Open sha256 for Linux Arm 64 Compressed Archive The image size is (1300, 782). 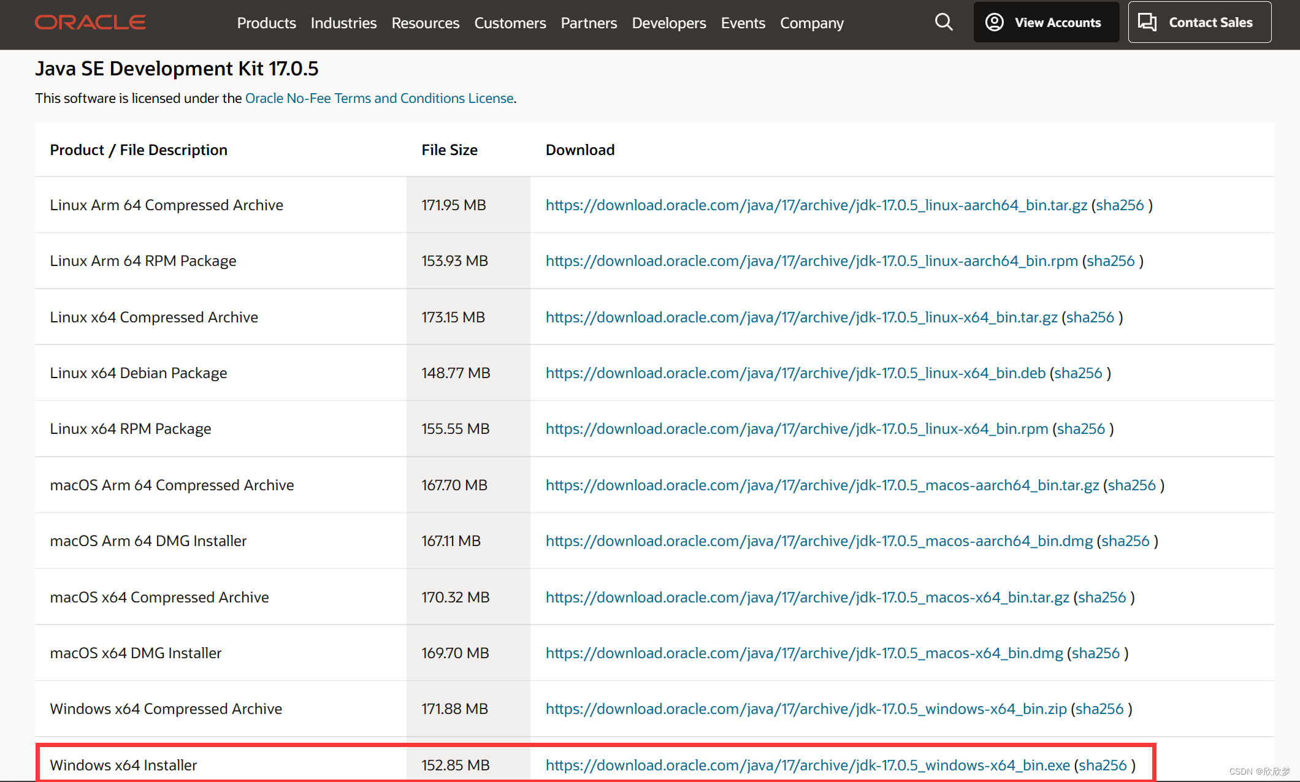1120,205
